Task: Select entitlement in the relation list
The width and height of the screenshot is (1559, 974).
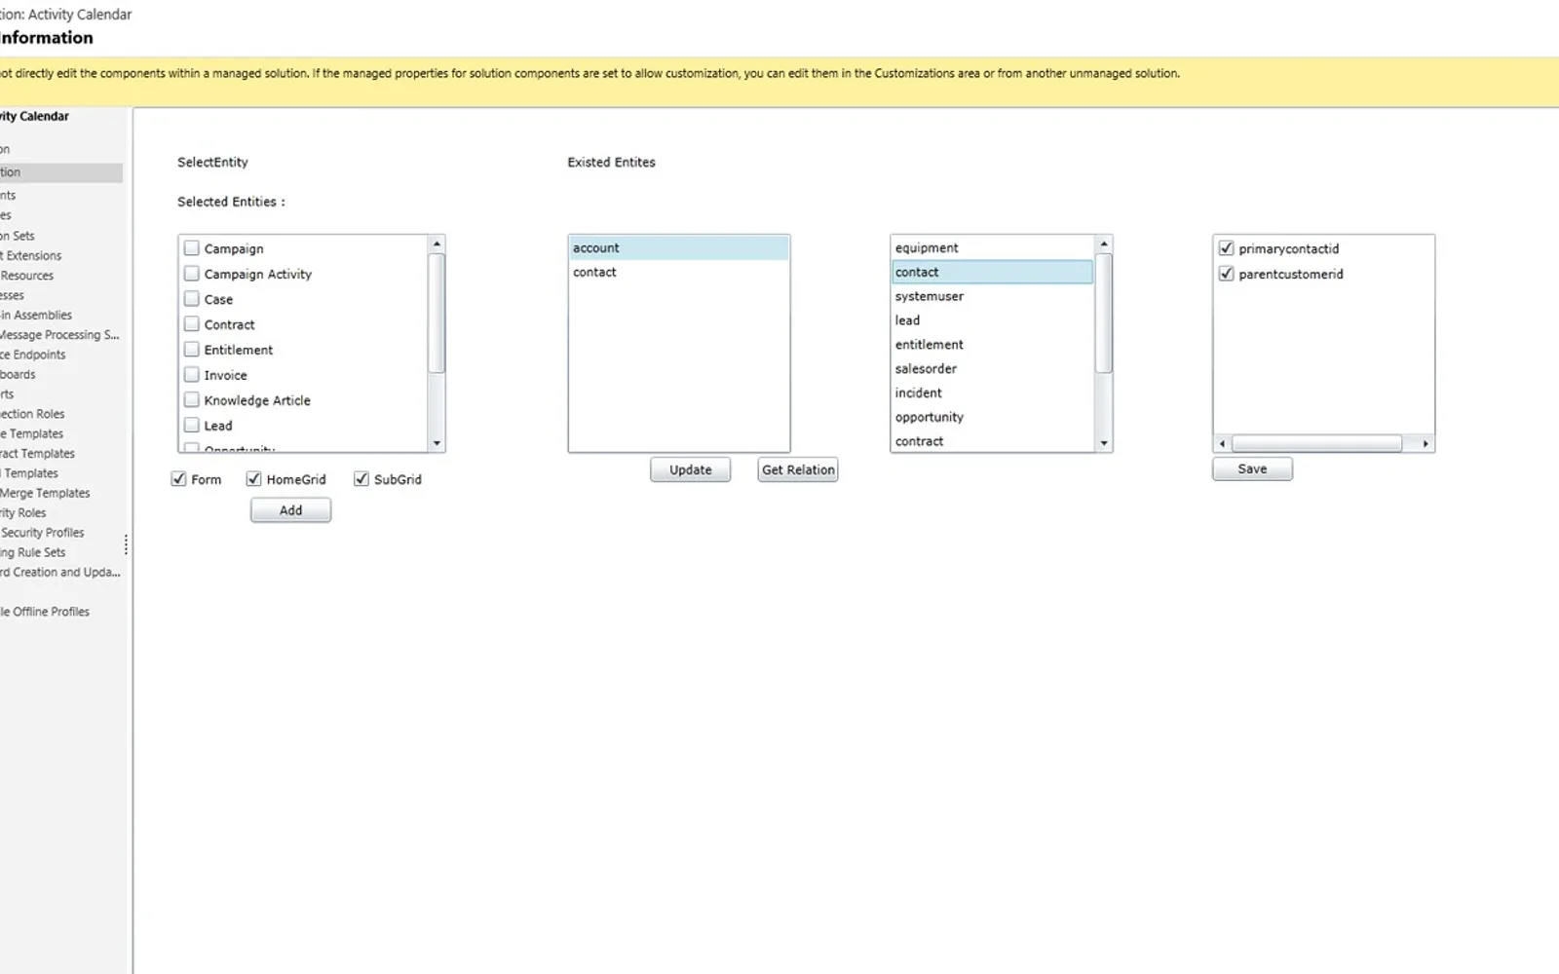Action: [x=992, y=345]
